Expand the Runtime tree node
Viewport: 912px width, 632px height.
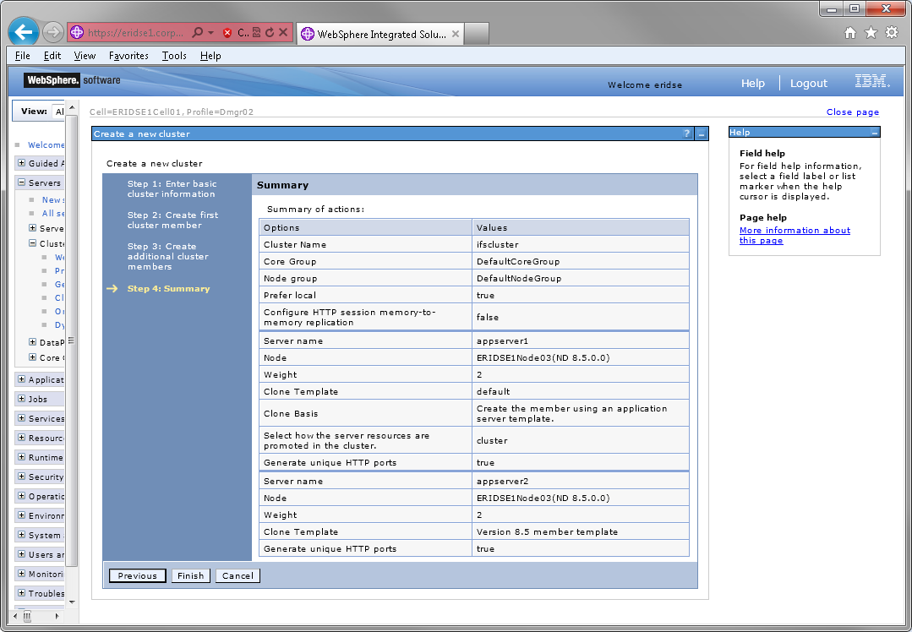[21, 457]
